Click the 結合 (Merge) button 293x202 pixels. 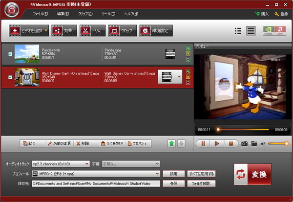32,144
